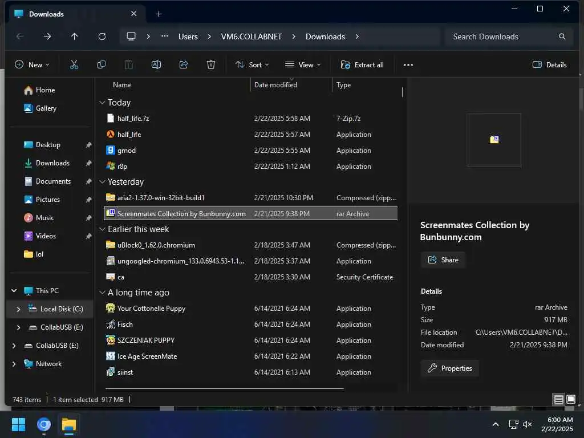
Task: Go forward with the forward arrow
Action: tap(47, 36)
